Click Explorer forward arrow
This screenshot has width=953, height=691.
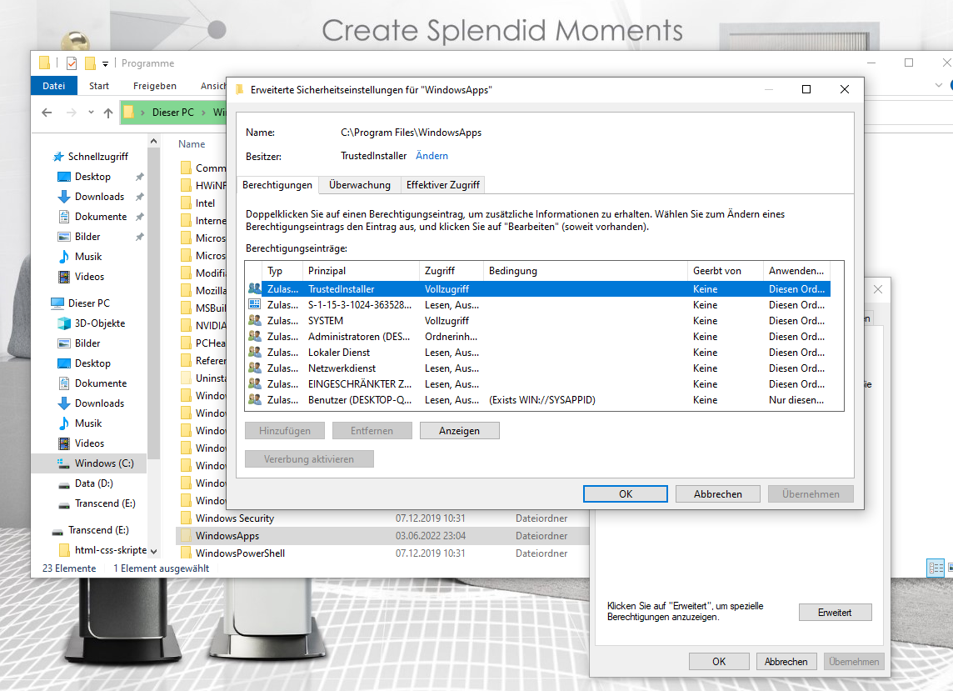pyautogui.click(x=71, y=113)
